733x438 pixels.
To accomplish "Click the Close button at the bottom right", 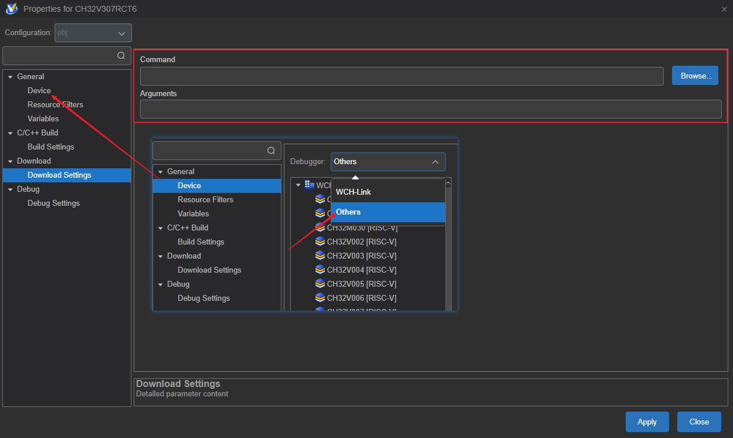I will (x=699, y=422).
